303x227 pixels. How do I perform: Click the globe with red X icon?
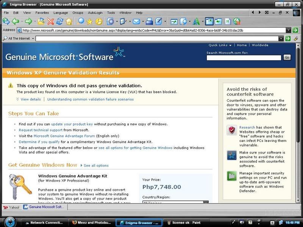[x=237, y=22]
